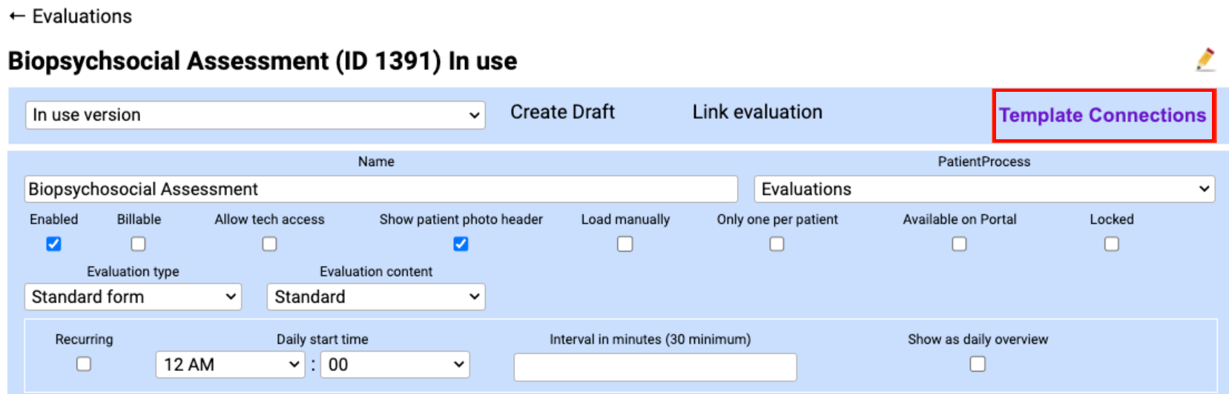
Task: Open the minutes 00 dropdown
Action: point(395,365)
